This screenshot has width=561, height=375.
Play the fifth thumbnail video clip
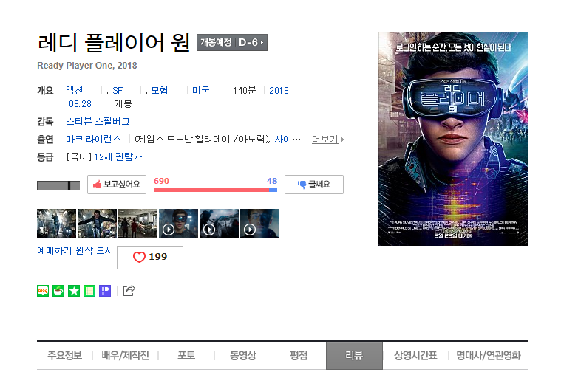219,224
